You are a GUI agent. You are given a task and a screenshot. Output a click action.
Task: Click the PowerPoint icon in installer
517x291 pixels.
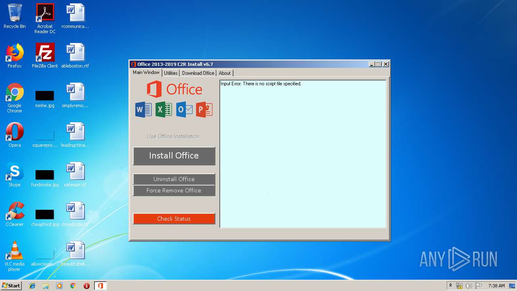pos(204,110)
